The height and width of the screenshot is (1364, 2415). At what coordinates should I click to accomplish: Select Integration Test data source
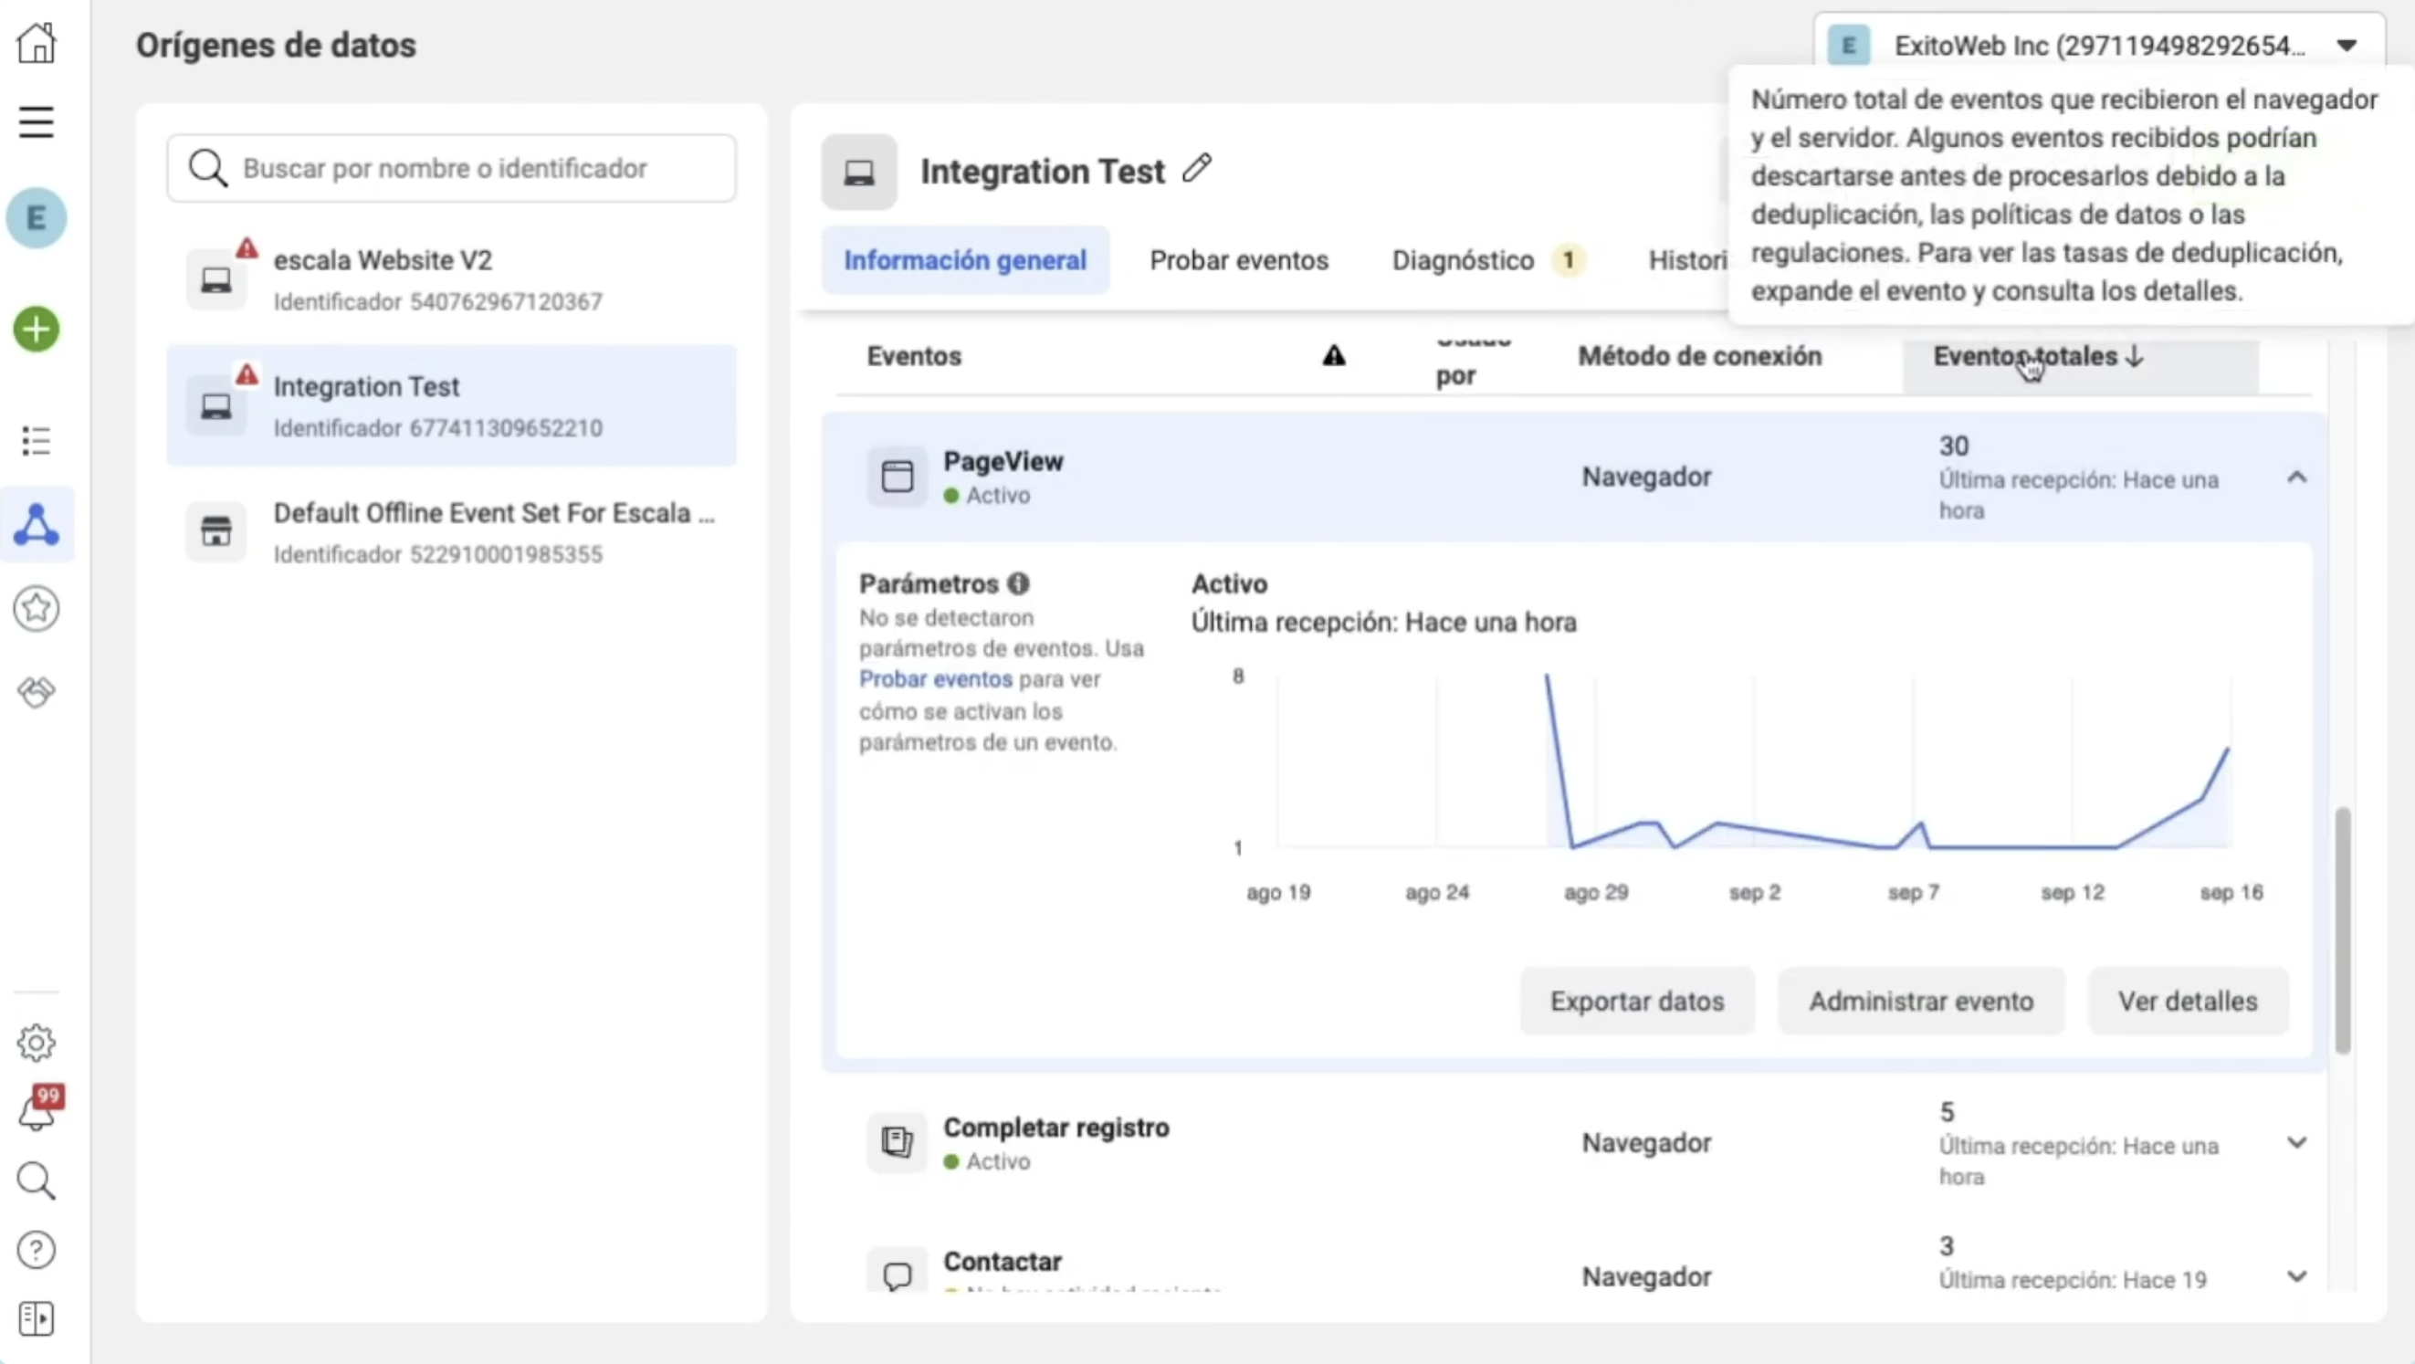point(452,405)
